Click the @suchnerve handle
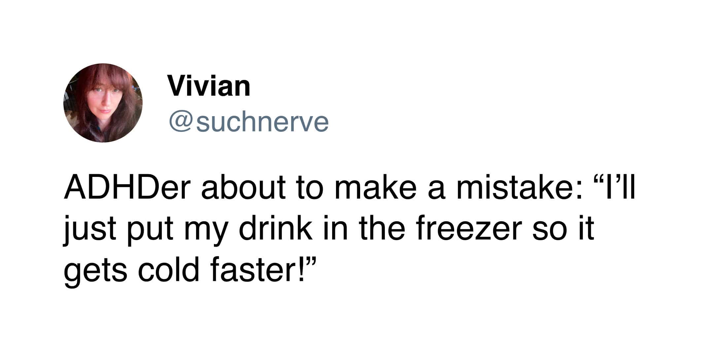 pyautogui.click(x=249, y=122)
